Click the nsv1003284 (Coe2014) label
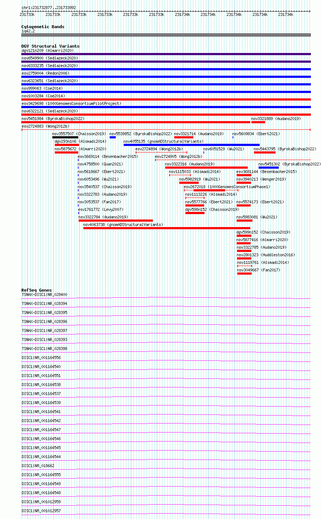321x519 pixels. 43,96
